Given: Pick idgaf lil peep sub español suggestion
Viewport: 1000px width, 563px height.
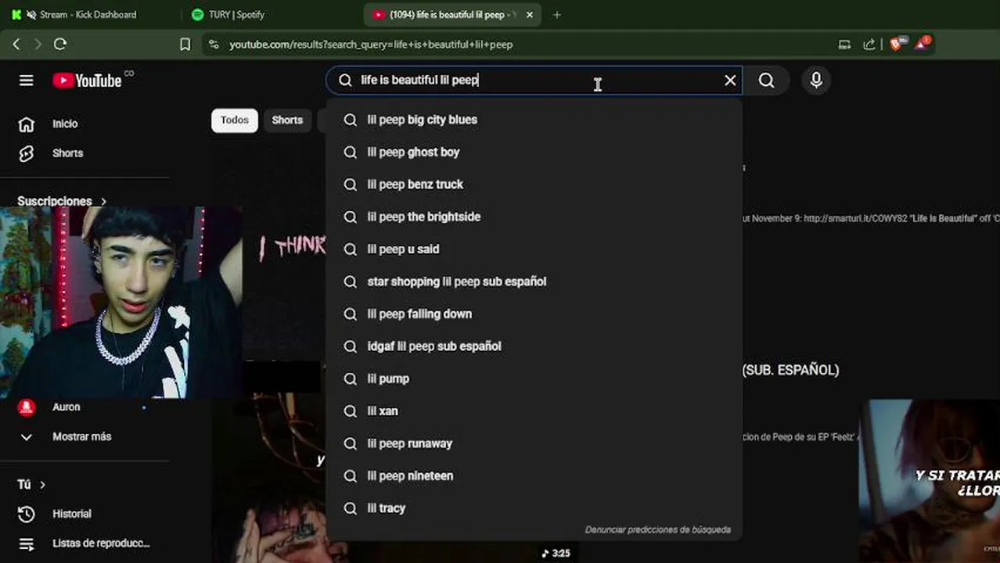Looking at the screenshot, I should (534, 346).
